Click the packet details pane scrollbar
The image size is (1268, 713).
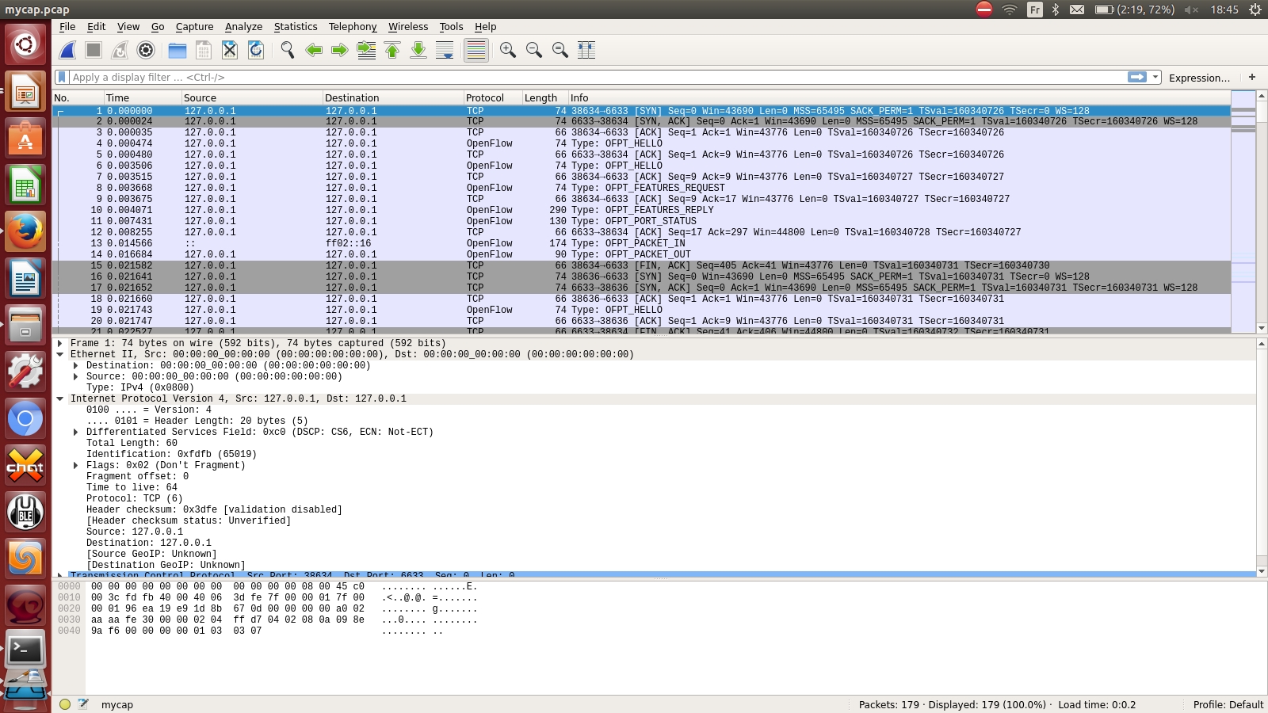point(1262,457)
